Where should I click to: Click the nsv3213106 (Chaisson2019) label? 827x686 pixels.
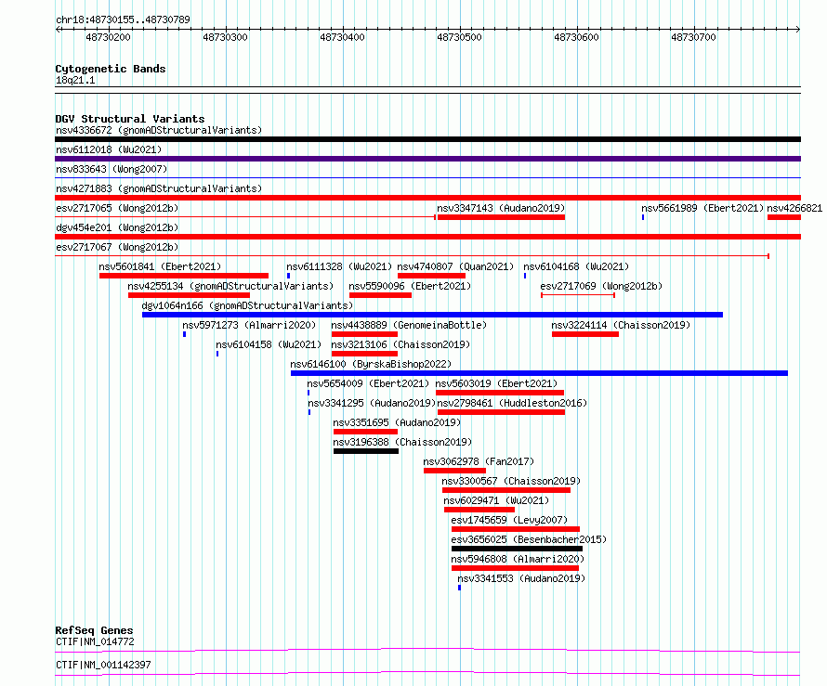click(400, 344)
